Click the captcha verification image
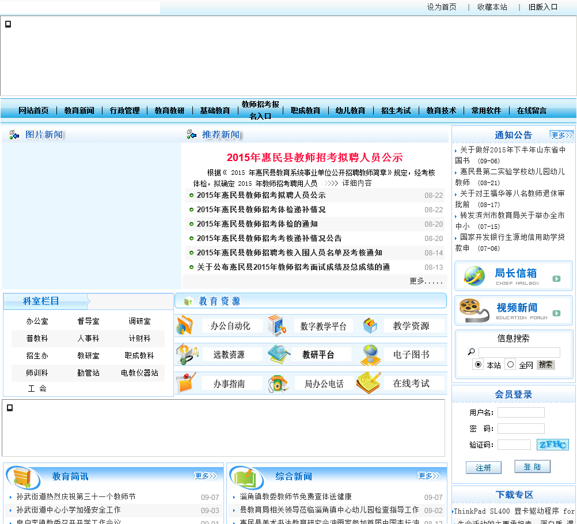This screenshot has height=524, width=577. click(552, 445)
